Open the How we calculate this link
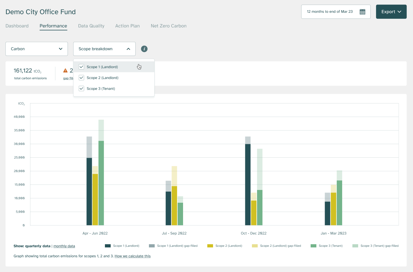The height and width of the screenshot is (272, 413). click(x=132, y=256)
